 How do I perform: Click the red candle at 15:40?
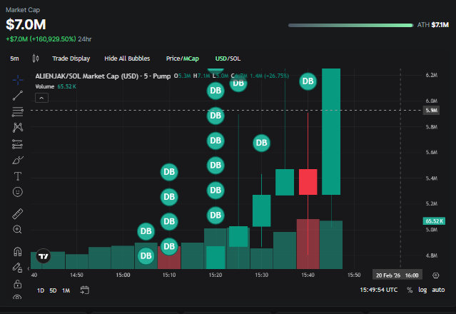coord(308,182)
